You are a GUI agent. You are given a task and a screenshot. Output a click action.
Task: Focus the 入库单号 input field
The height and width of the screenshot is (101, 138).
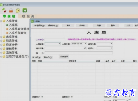(x=55, y=39)
